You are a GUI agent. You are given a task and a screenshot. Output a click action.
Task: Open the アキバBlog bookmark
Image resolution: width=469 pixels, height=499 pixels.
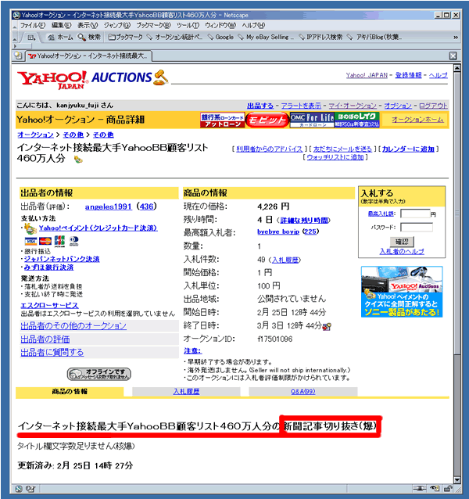(374, 38)
